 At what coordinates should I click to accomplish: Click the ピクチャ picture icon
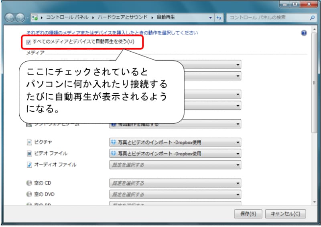(x=29, y=142)
